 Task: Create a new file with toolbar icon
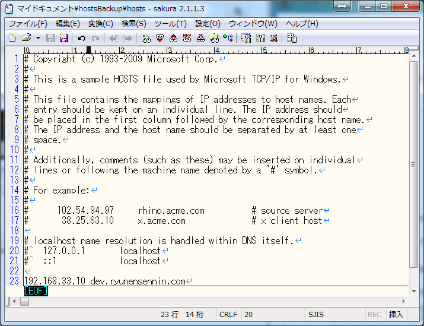[x=12, y=38]
